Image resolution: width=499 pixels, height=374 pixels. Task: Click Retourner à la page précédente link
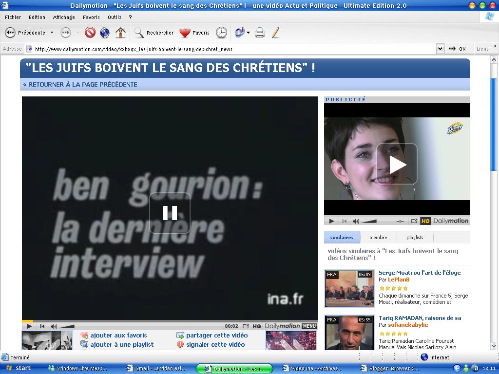80,85
